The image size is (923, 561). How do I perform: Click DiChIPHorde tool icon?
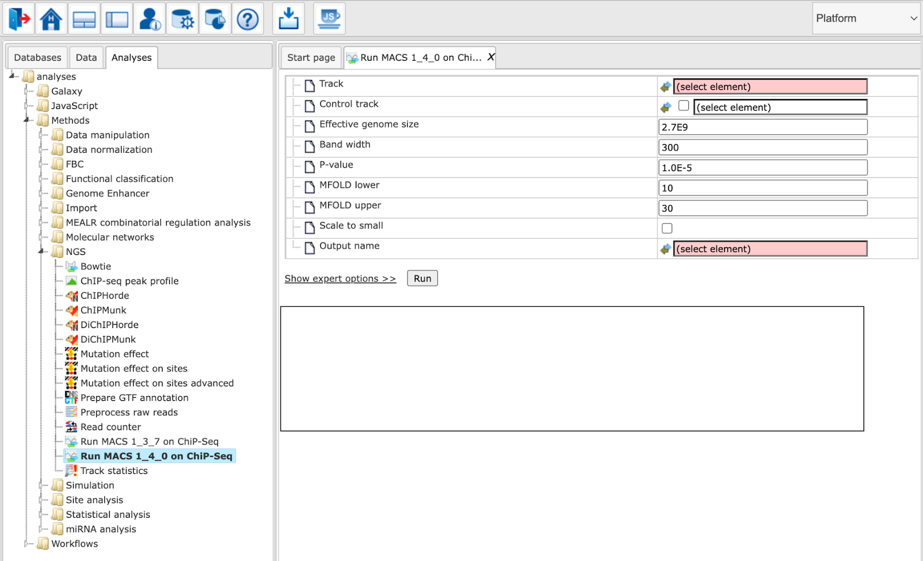[72, 325]
